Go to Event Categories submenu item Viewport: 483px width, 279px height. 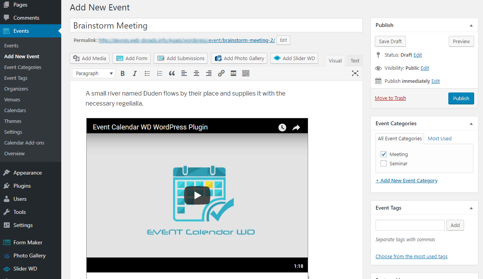[23, 67]
